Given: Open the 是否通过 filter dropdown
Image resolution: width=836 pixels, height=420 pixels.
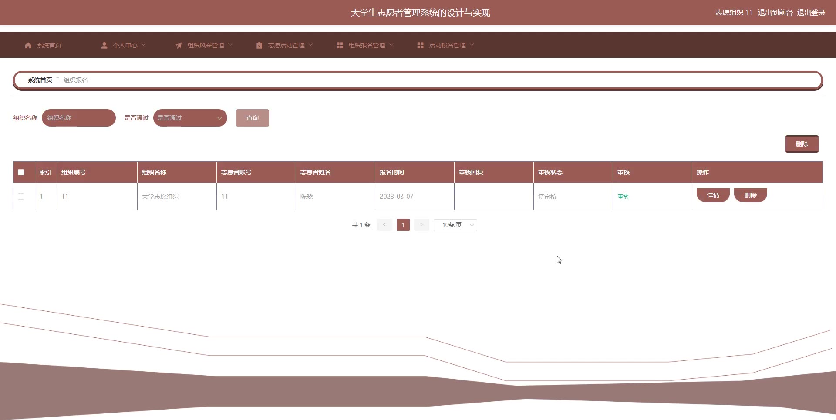Looking at the screenshot, I should pyautogui.click(x=190, y=118).
